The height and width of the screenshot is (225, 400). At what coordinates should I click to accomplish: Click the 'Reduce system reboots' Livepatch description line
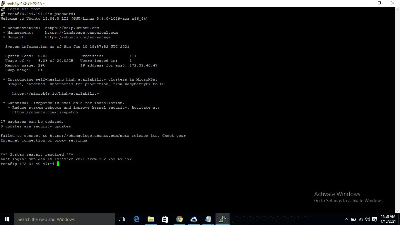84,108
